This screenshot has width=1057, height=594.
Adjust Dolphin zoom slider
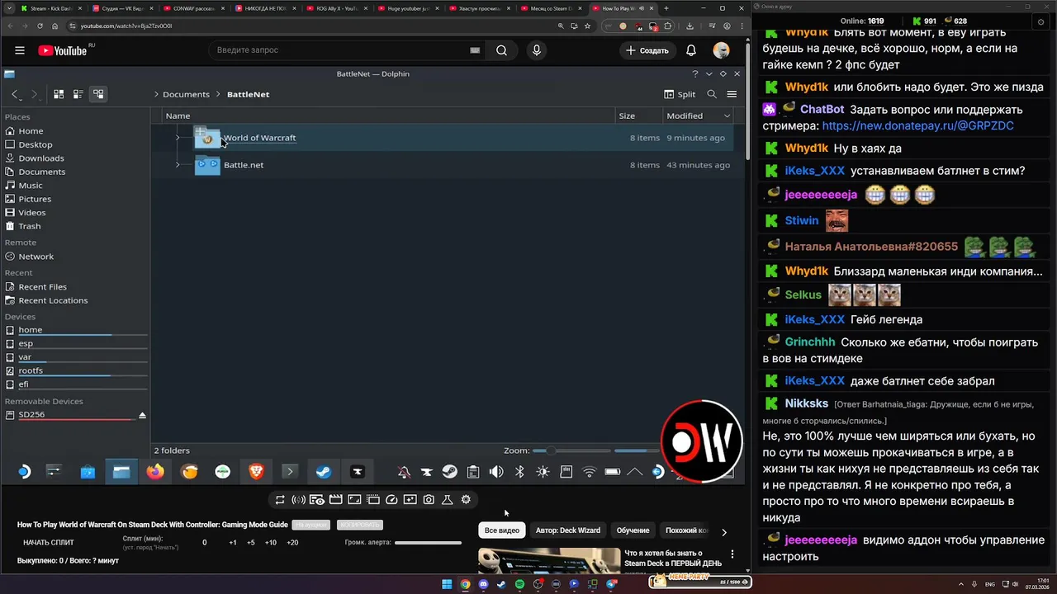572,450
